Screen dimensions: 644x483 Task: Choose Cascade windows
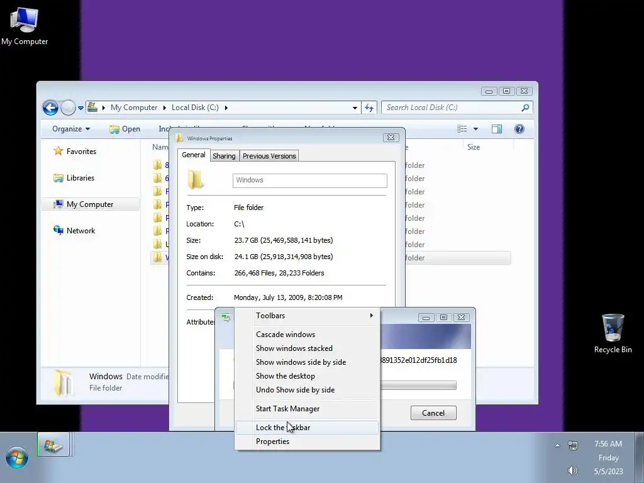click(x=307, y=335)
